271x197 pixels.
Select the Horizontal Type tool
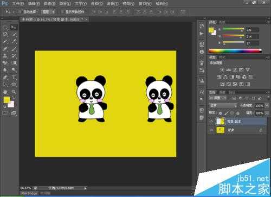14,78
